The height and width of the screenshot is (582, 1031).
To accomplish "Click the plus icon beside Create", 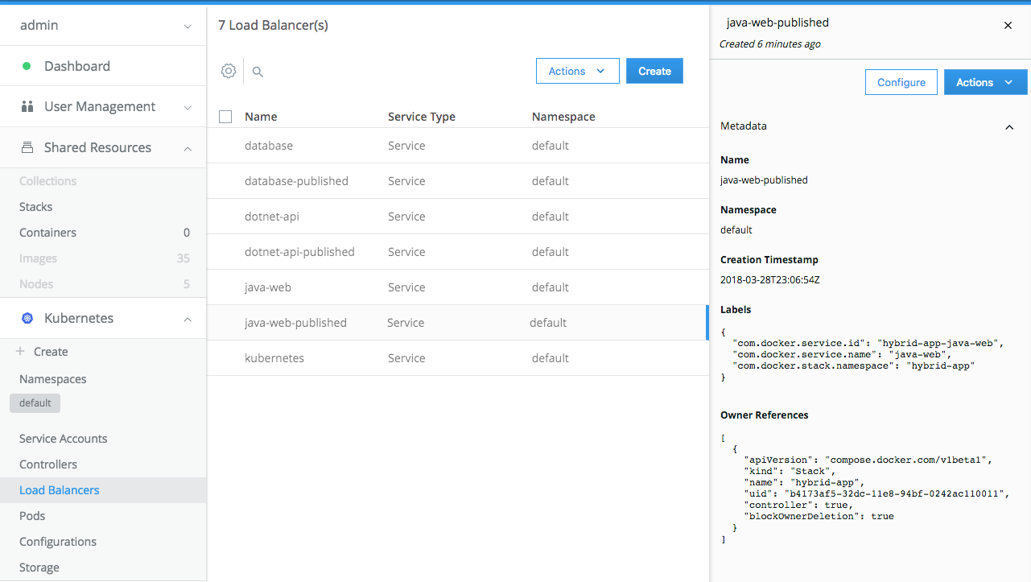I will (20, 352).
